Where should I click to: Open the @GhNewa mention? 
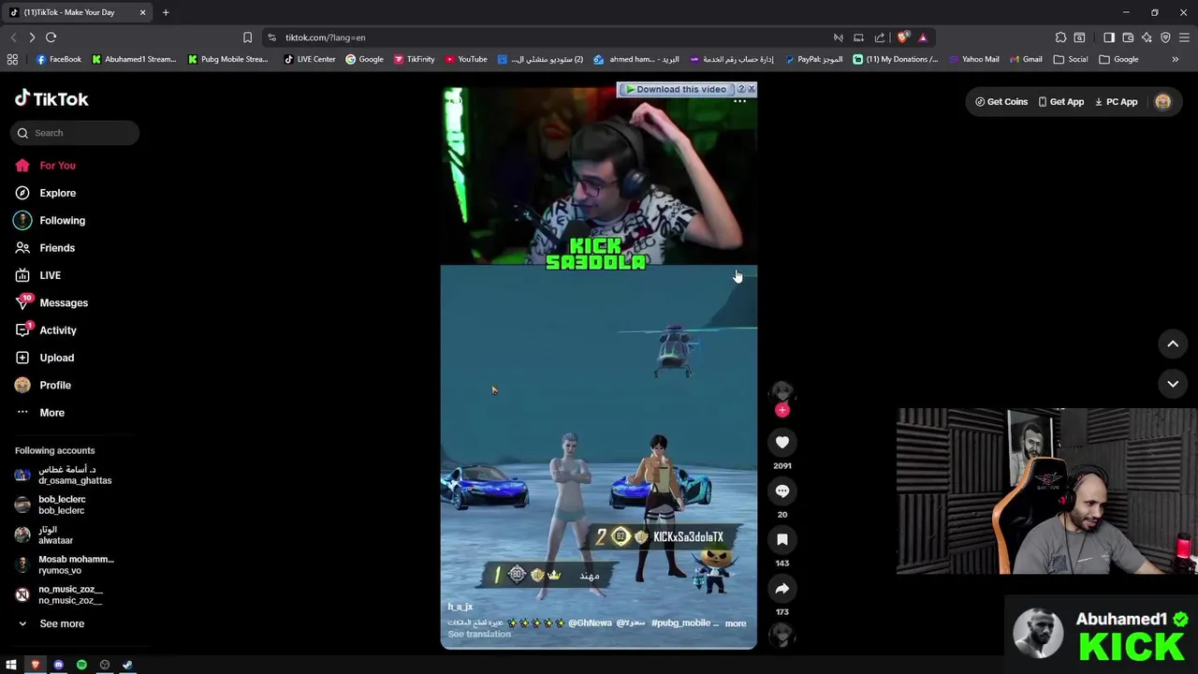(590, 623)
